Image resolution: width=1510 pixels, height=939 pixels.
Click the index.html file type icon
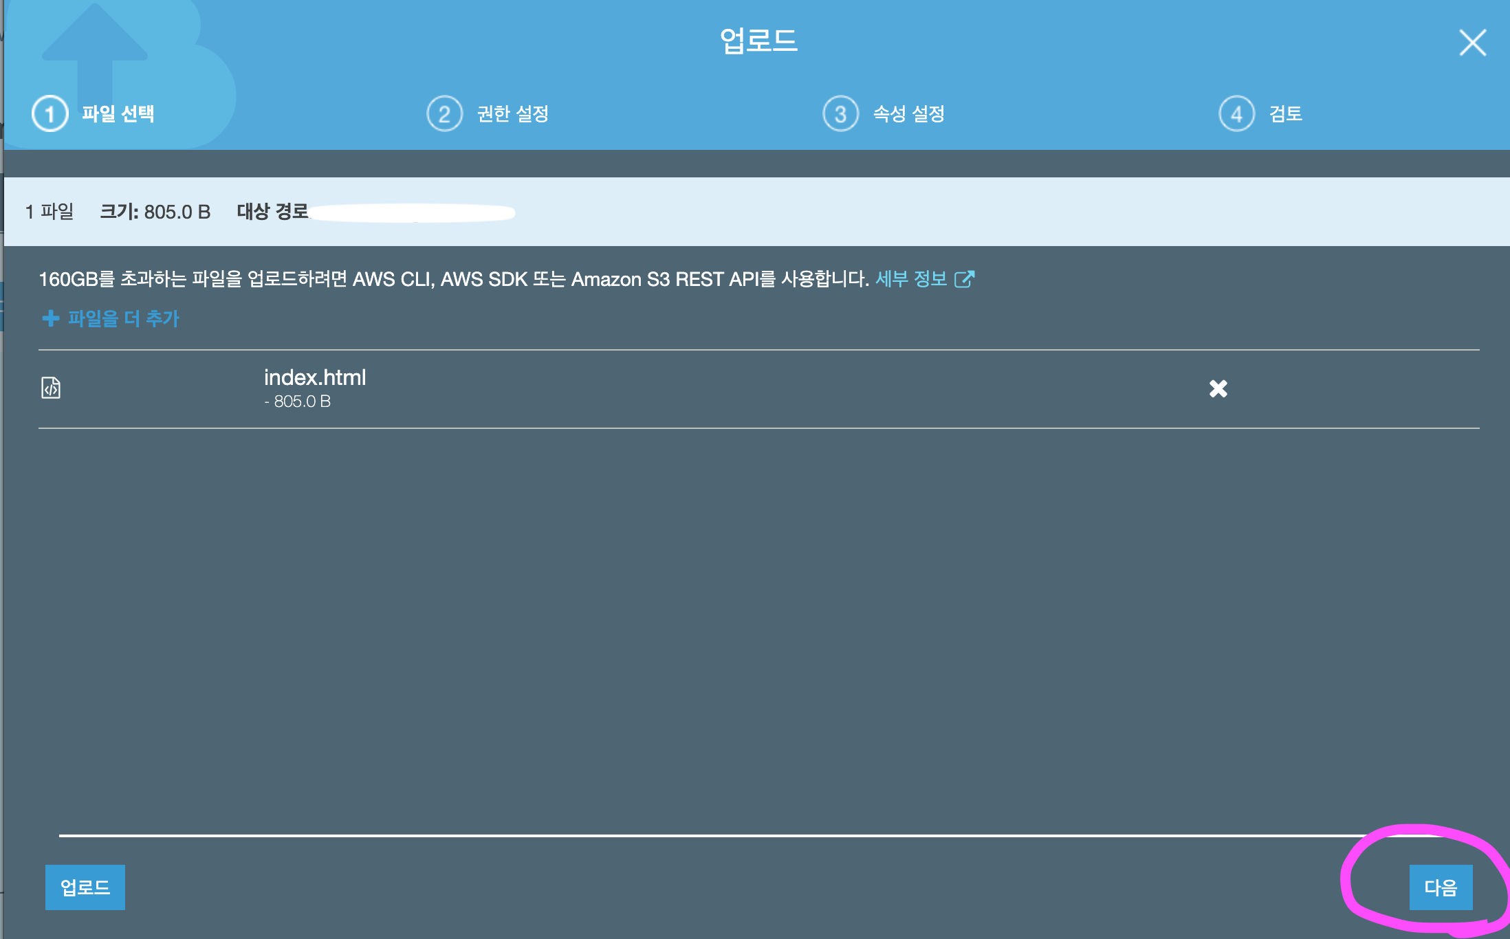click(51, 388)
